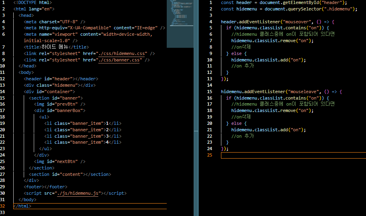The width and height of the screenshot is (366, 216).
Task: Click the //hidemenu 클래스중에 comment on line 17
Action: click(x=283, y=104)
